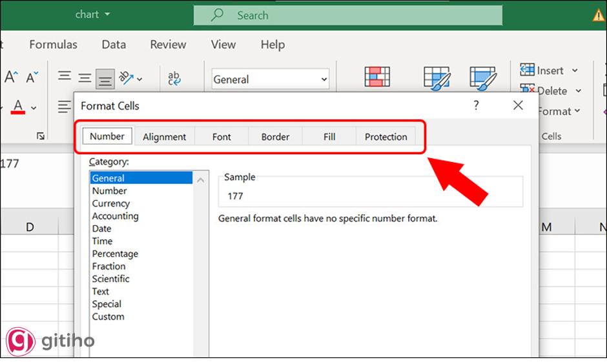Open the Review ribbon tab
Image resolution: width=607 pixels, height=362 pixels.
tap(168, 45)
